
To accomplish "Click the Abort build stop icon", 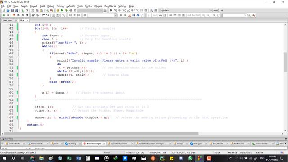I will point(75,10).
